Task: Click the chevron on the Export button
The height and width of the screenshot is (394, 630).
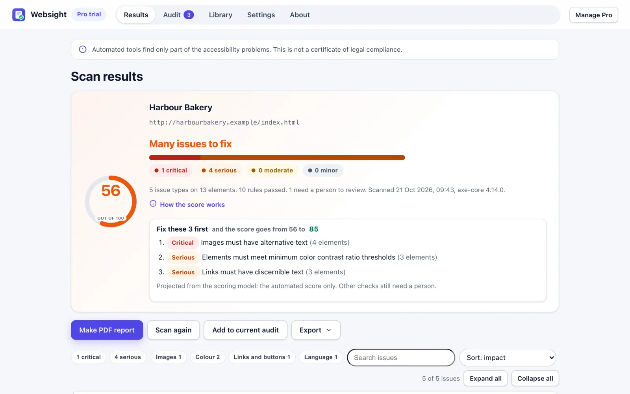Action: (329, 330)
